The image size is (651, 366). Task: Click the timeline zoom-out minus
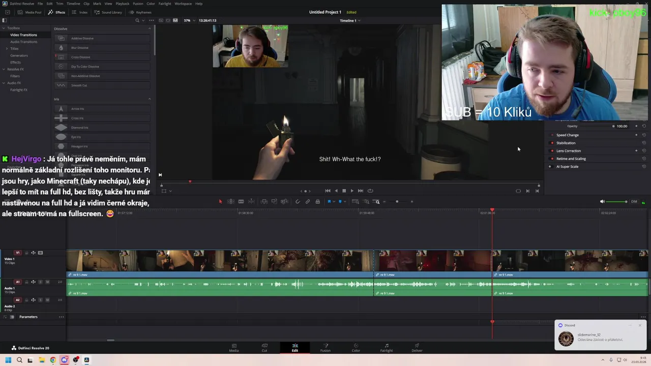tap(384, 201)
